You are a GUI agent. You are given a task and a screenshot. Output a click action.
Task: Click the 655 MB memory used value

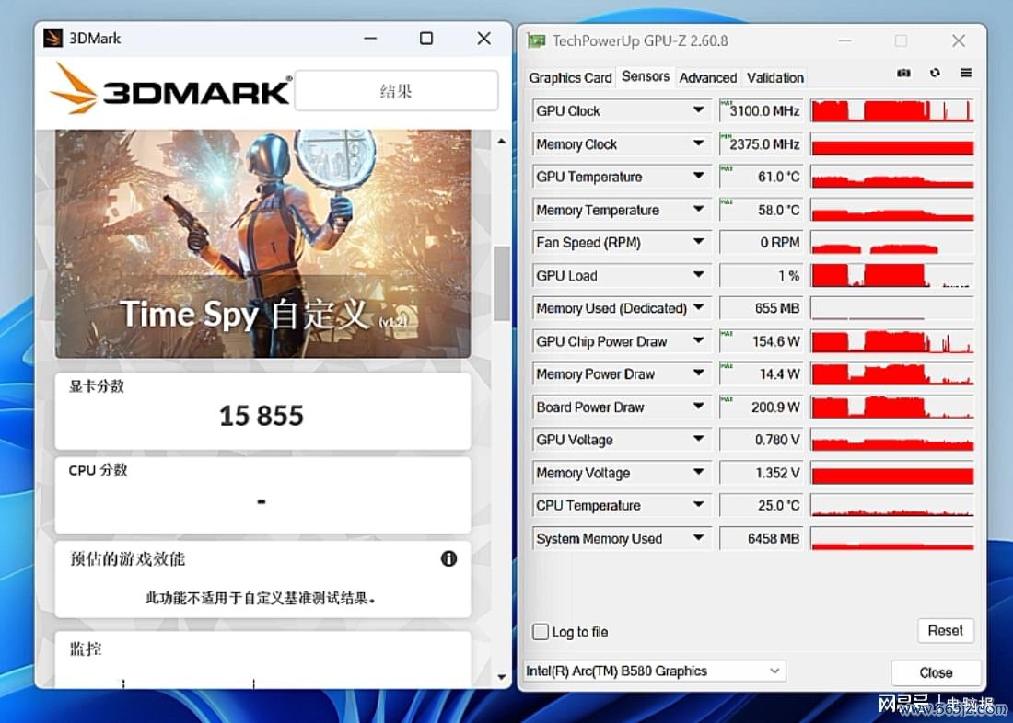[777, 308]
